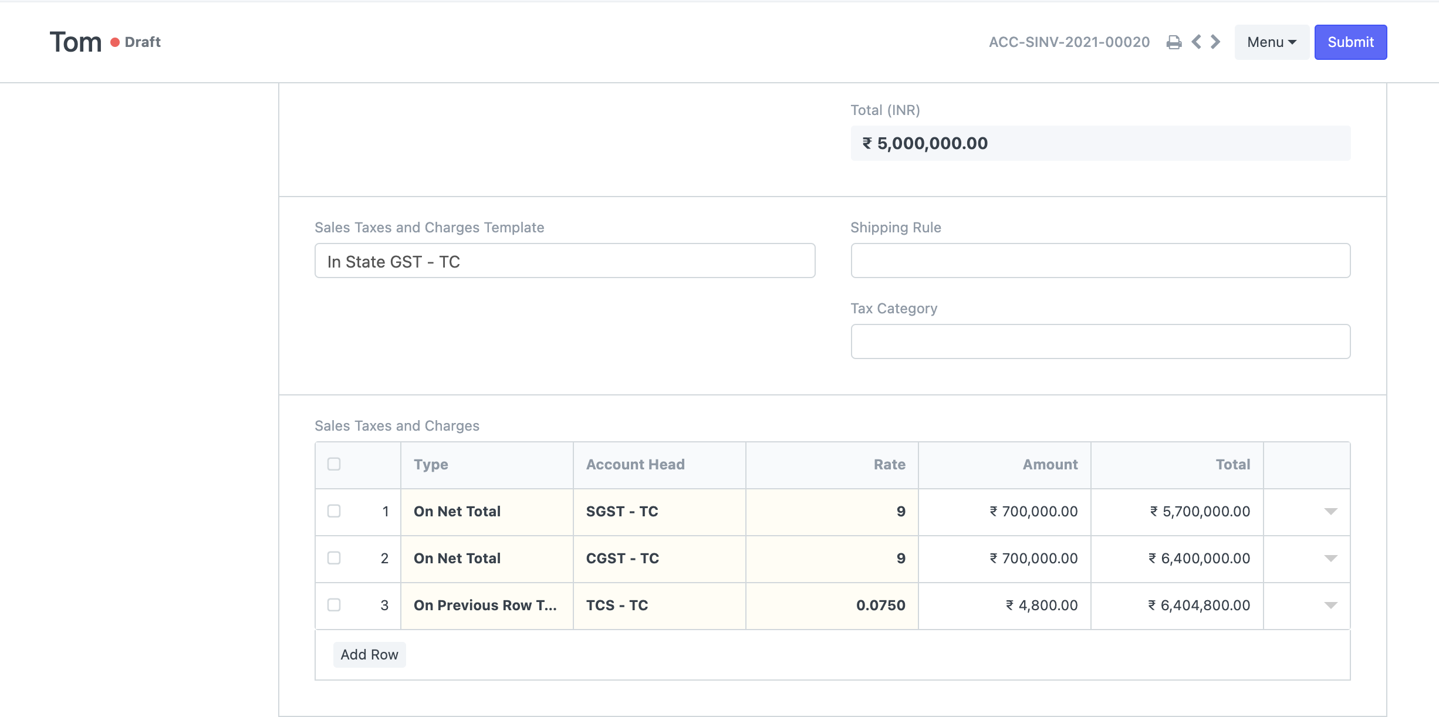This screenshot has width=1439, height=717.
Task: Edit 'On Previous Row T...' type cell
Action: pyautogui.click(x=487, y=606)
